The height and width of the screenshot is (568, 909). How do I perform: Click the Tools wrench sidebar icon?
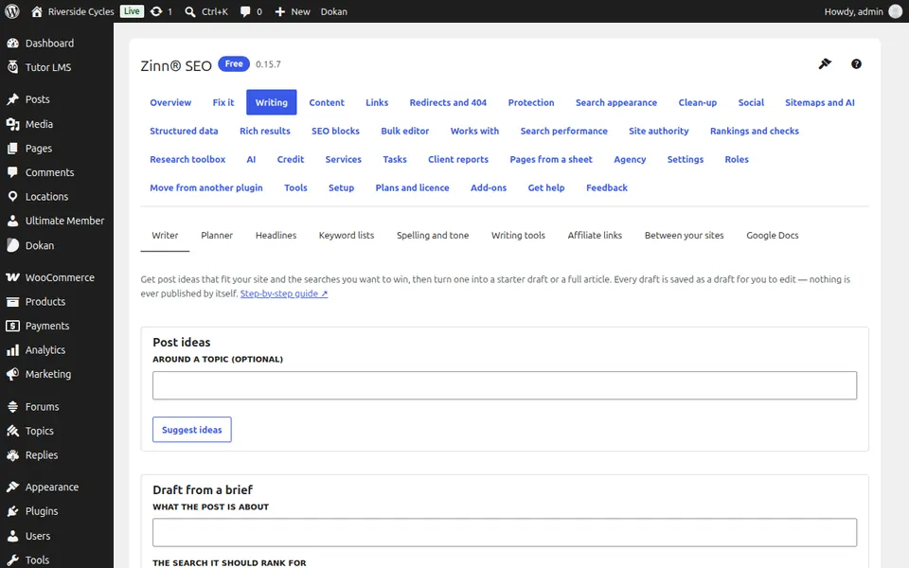(12, 559)
